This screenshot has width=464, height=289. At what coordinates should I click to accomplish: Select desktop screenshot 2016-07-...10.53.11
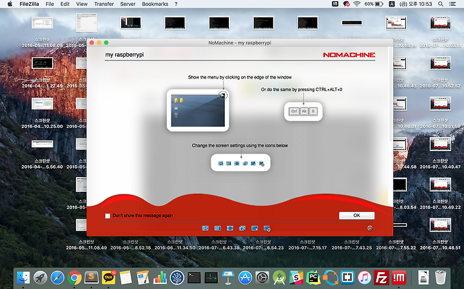[440, 23]
